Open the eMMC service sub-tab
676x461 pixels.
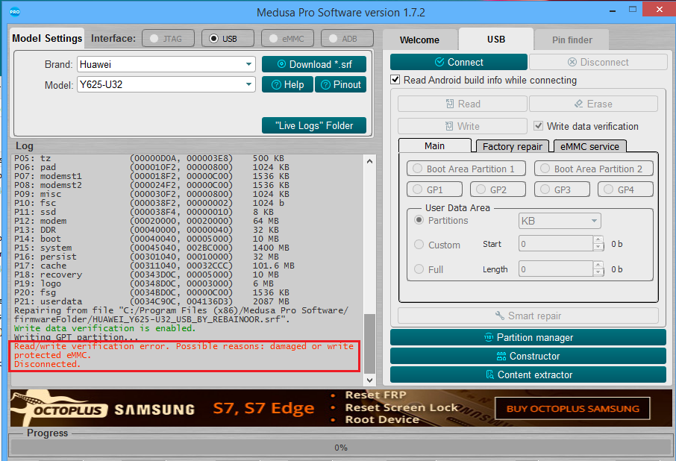(589, 146)
